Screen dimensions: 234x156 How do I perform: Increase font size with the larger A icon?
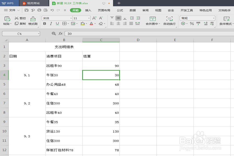coord(94,18)
